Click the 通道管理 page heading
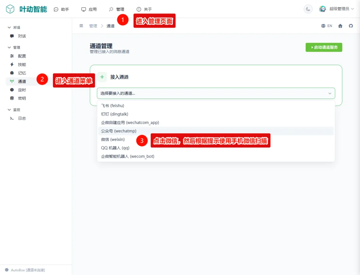 click(x=101, y=46)
